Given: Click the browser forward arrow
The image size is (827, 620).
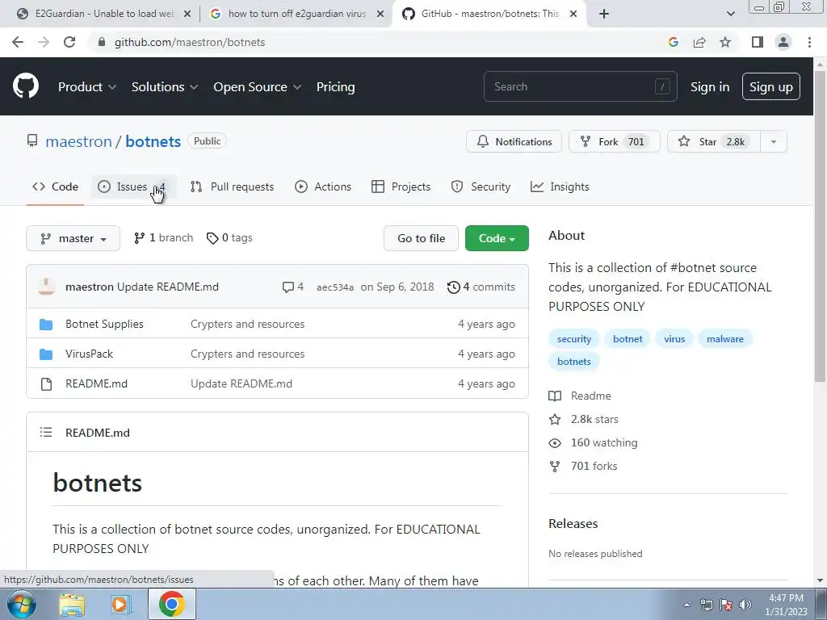Looking at the screenshot, I should tap(44, 42).
